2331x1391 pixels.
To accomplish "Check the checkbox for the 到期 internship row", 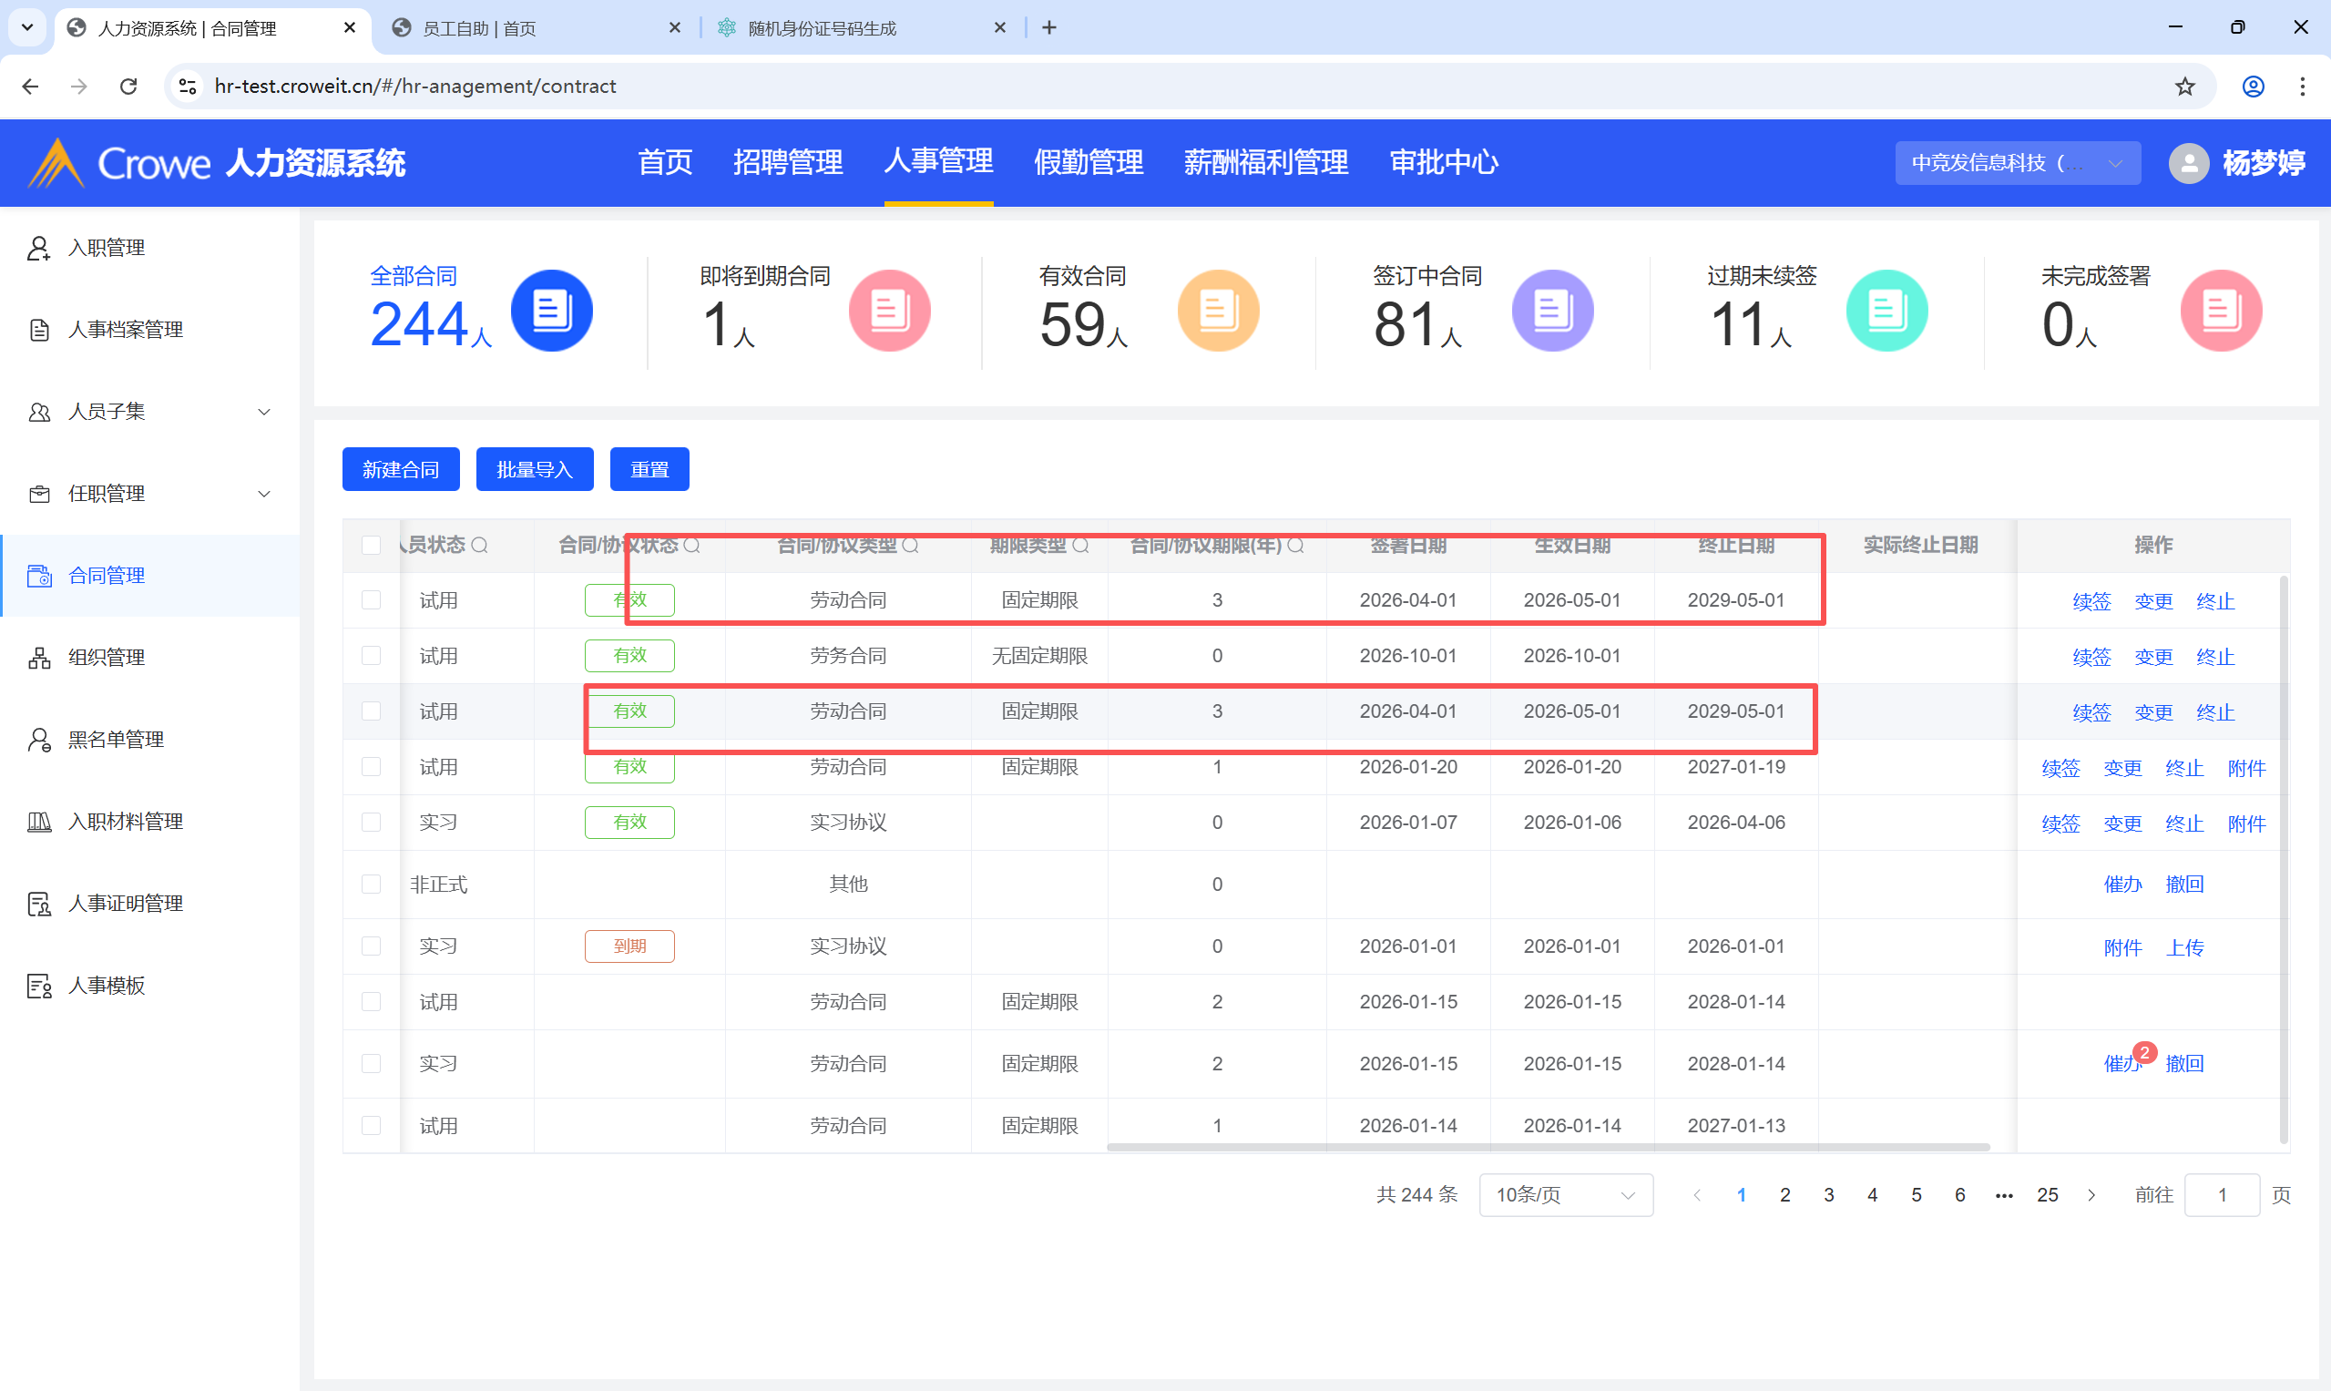I will point(371,946).
